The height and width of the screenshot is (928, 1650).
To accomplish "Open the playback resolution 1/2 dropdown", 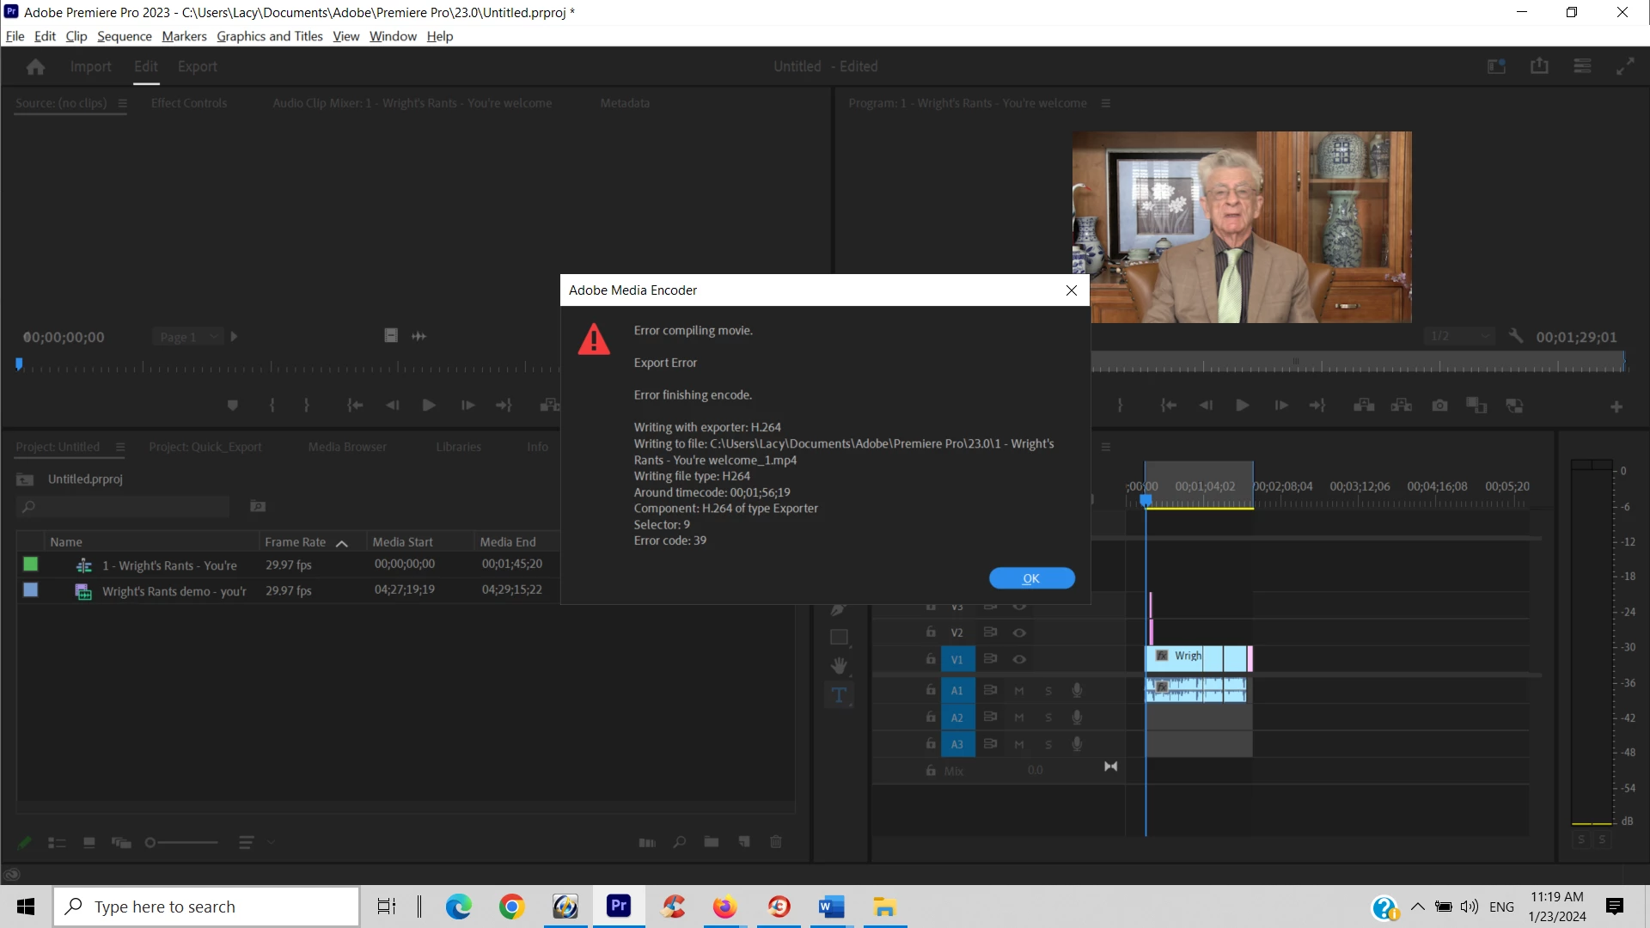I will pyautogui.click(x=1459, y=336).
